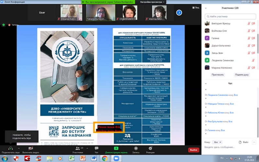259x162 pixels.
Task: Show next video thumbnails with blue arrow
Action: tap(179, 12)
